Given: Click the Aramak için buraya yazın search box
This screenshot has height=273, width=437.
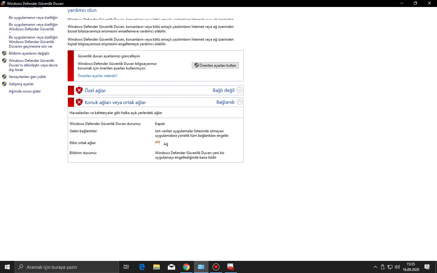Looking at the screenshot, I should pos(67,267).
